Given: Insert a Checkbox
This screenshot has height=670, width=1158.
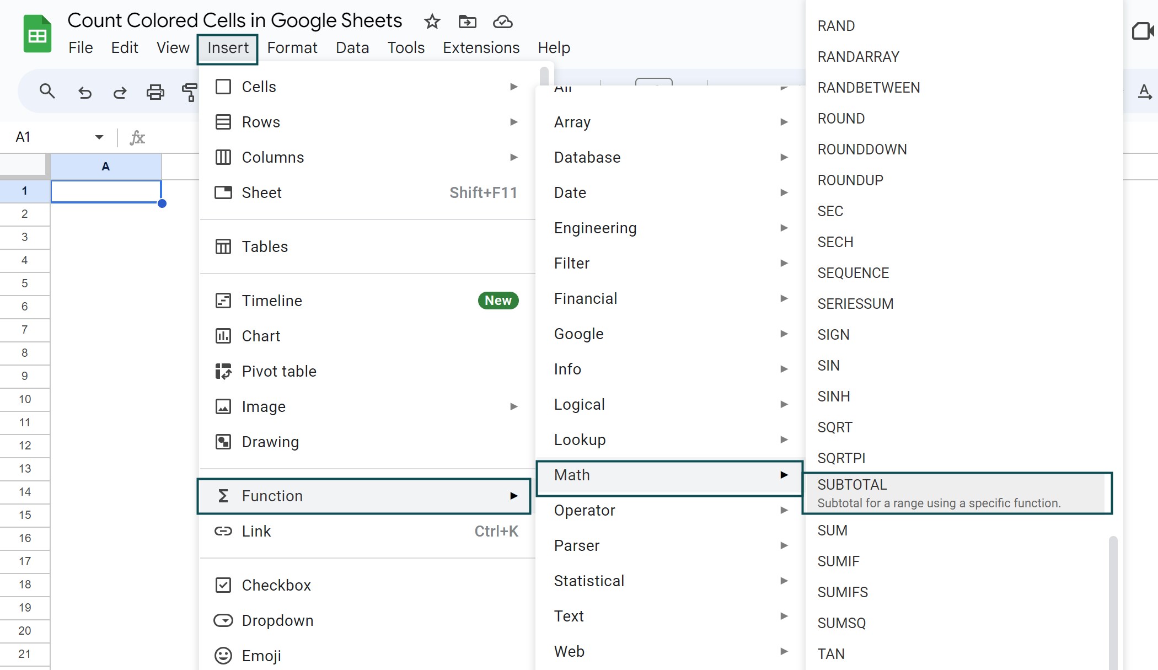Looking at the screenshot, I should (367, 585).
